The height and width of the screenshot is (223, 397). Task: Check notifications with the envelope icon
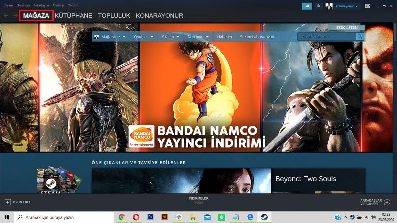pos(318,6)
